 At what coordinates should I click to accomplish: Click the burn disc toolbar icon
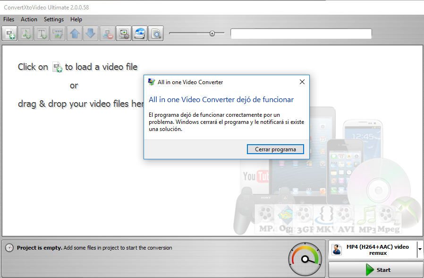pos(140,34)
